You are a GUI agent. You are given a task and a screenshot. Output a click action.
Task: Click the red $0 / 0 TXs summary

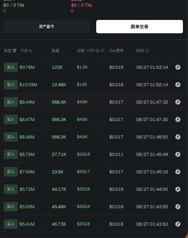(82, 5)
